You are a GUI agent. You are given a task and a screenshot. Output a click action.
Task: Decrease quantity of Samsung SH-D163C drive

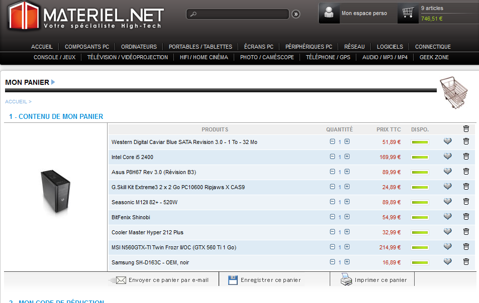(x=332, y=262)
